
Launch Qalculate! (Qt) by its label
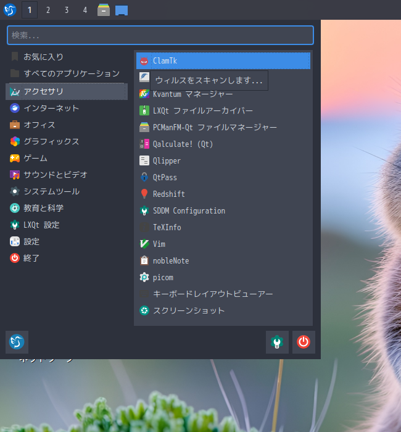183,144
